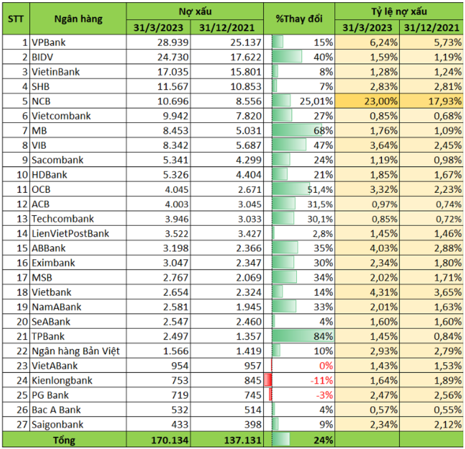The height and width of the screenshot is (449, 465).
Task: Click Kienlongbank's red -11% change cell
Action: tap(299, 380)
